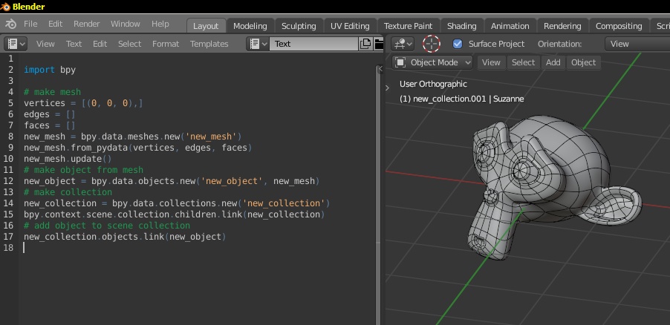
Task: Open the Format menu in text editor
Action: tap(166, 44)
